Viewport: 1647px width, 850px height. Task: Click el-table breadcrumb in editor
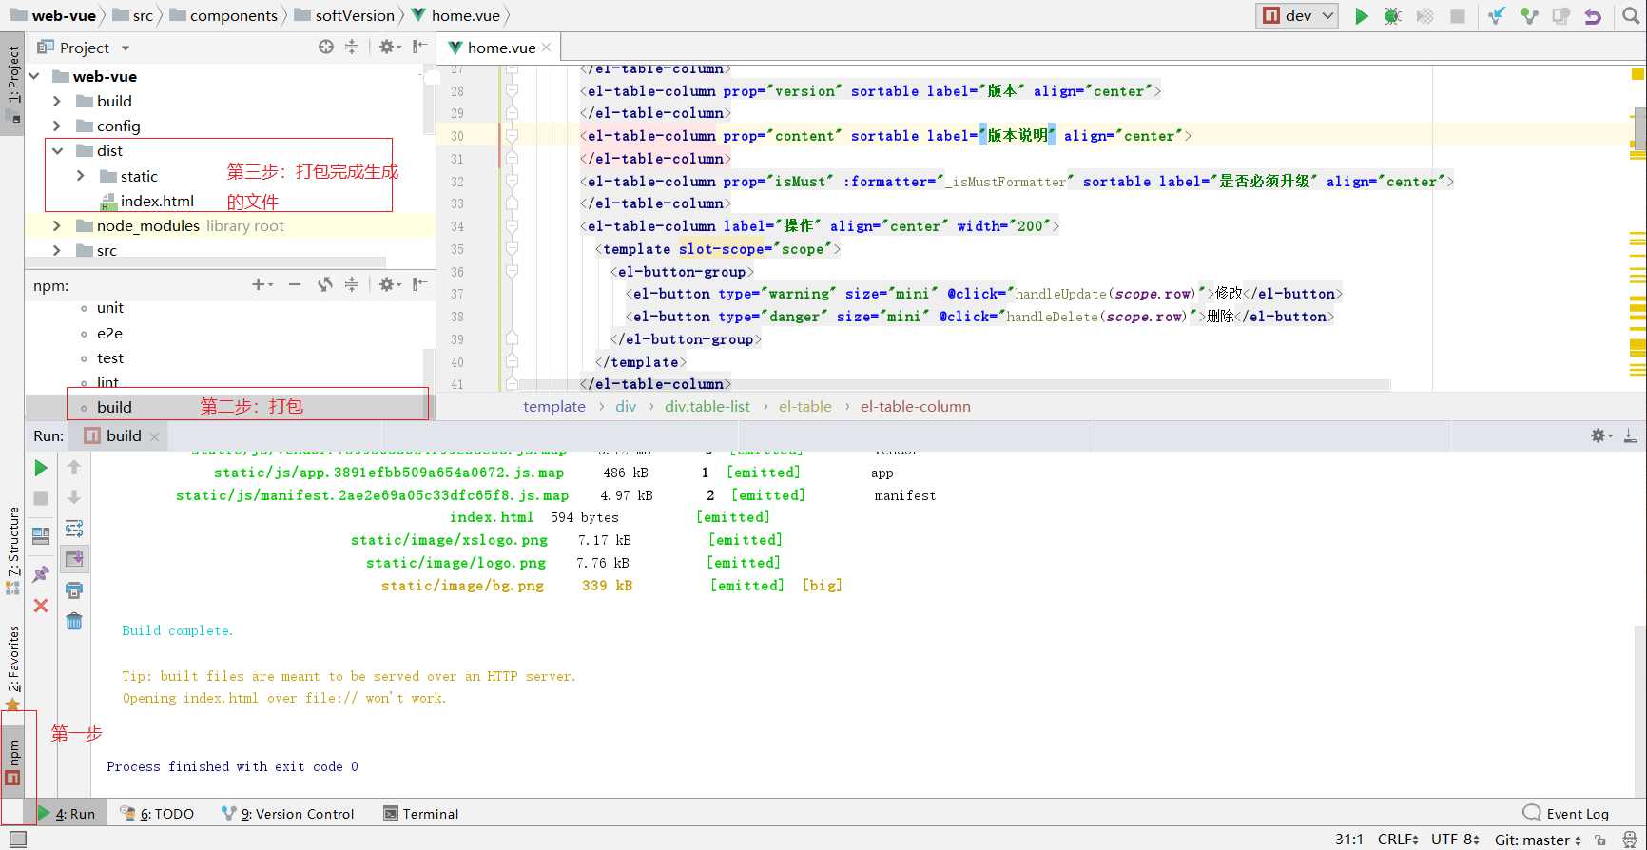[x=804, y=407]
